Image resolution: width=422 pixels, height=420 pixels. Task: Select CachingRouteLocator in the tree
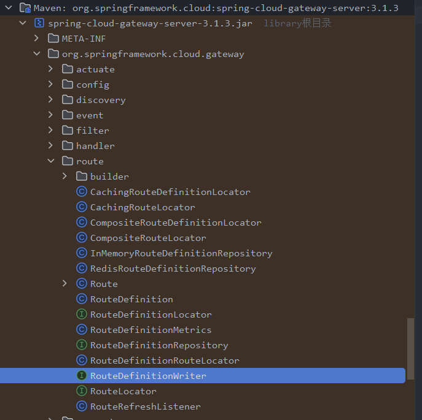coord(143,207)
